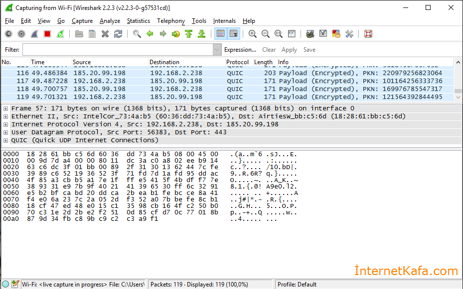Stop the running live capture
Viewport: 463px width, 289px height.
pyautogui.click(x=47, y=34)
